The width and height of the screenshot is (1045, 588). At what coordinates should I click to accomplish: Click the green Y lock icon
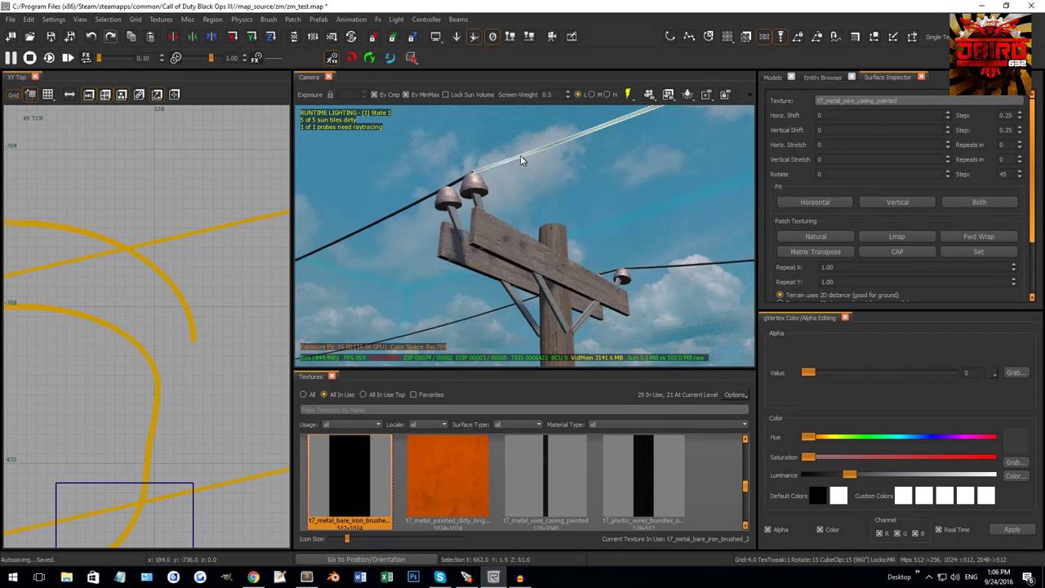392,37
